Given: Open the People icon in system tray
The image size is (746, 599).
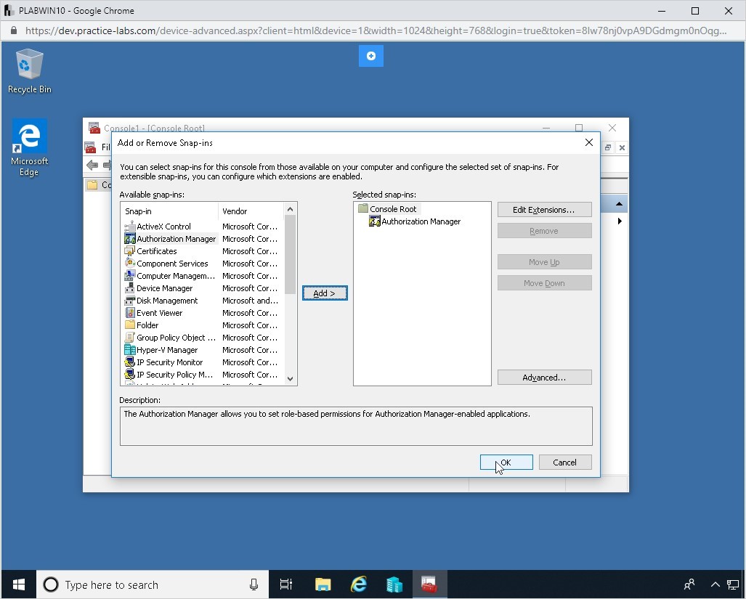Looking at the screenshot, I should pyautogui.click(x=689, y=584).
